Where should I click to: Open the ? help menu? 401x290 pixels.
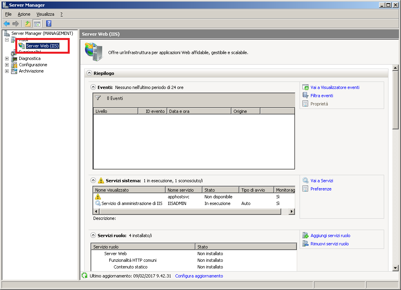point(61,14)
